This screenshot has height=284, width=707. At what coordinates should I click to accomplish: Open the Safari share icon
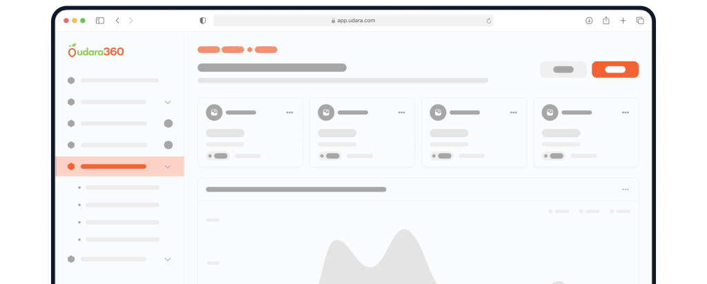(x=606, y=20)
